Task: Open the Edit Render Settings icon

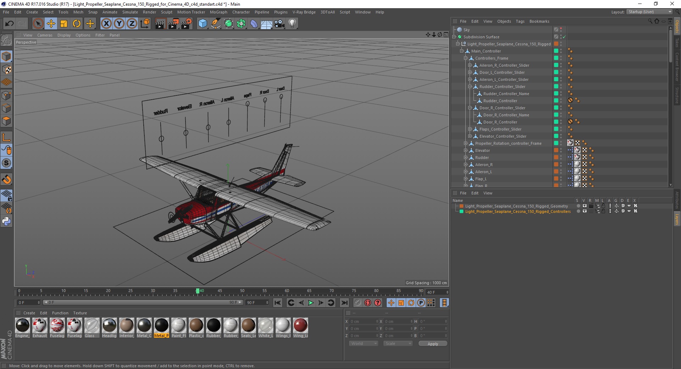Action: (x=187, y=24)
